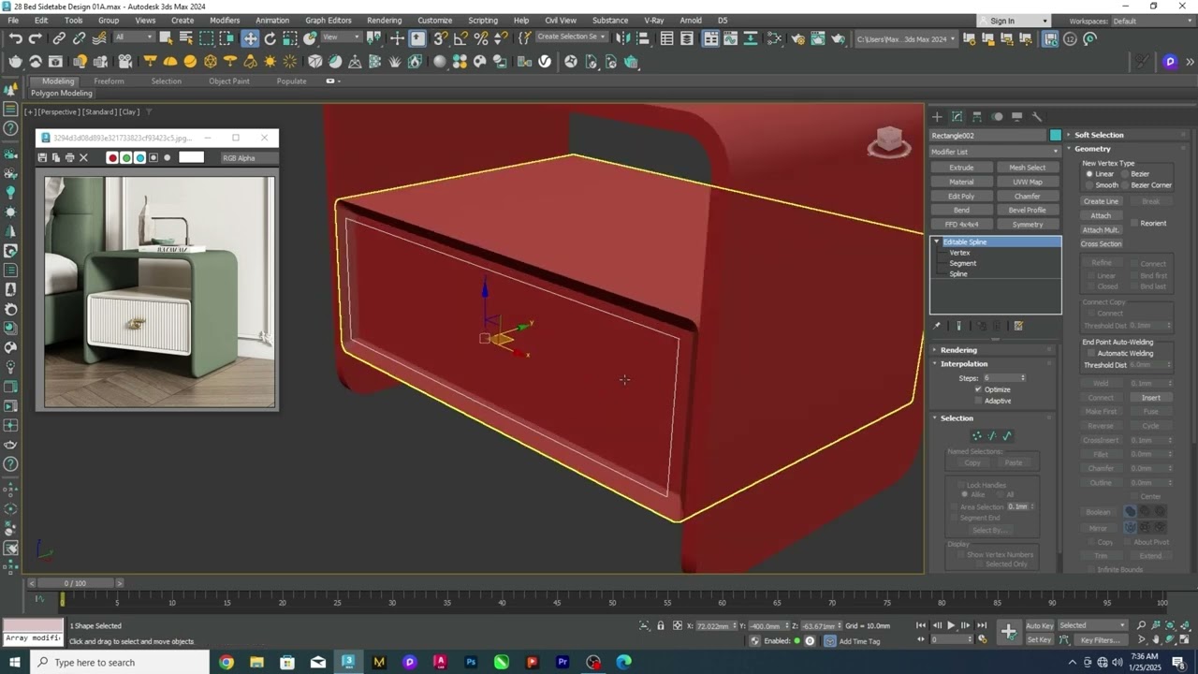1198x674 pixels.
Task: Open Adobe Premiere Pro from taskbar
Action: point(562,662)
